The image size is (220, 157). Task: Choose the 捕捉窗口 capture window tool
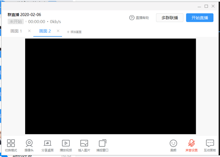[103, 143]
